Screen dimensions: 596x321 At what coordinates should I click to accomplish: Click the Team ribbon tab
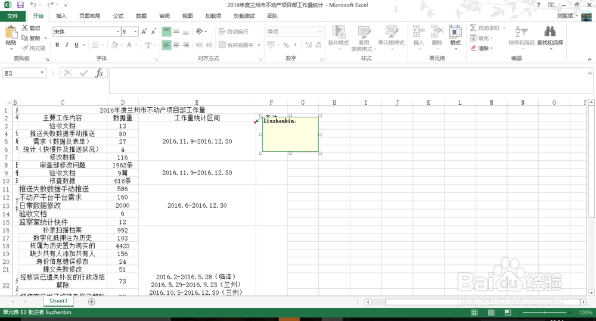272,16
